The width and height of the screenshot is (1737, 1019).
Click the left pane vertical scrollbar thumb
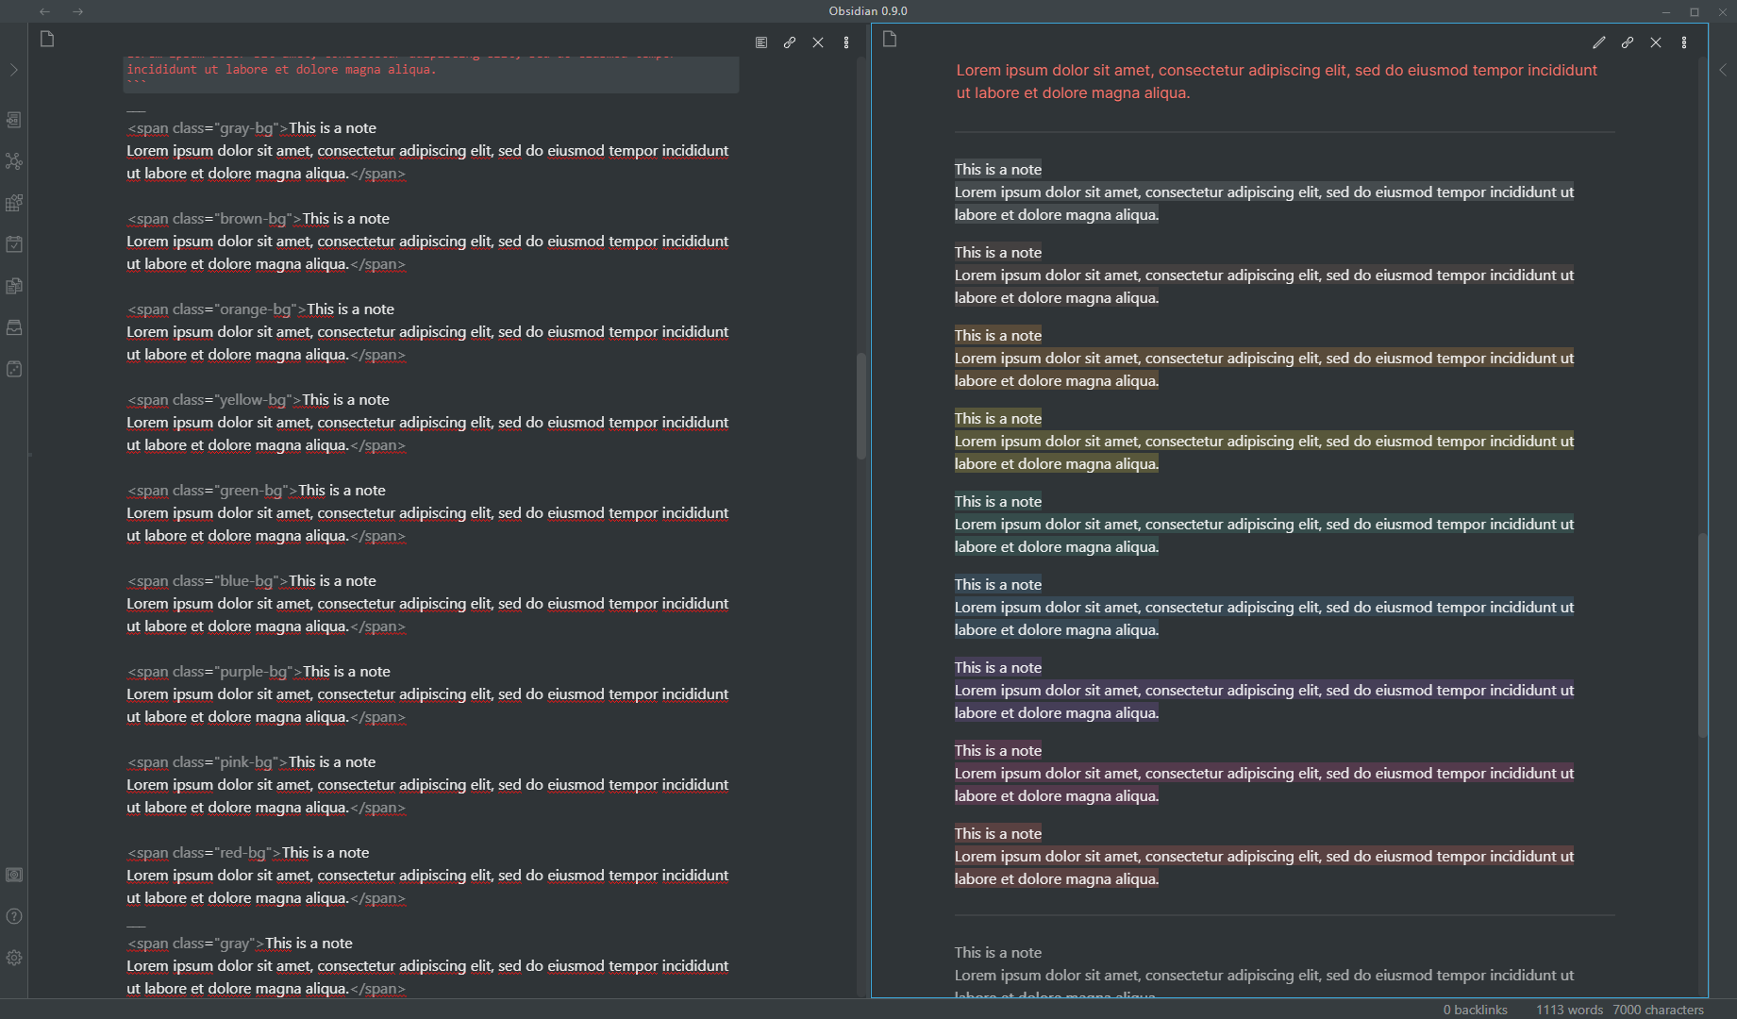pyautogui.click(x=861, y=406)
